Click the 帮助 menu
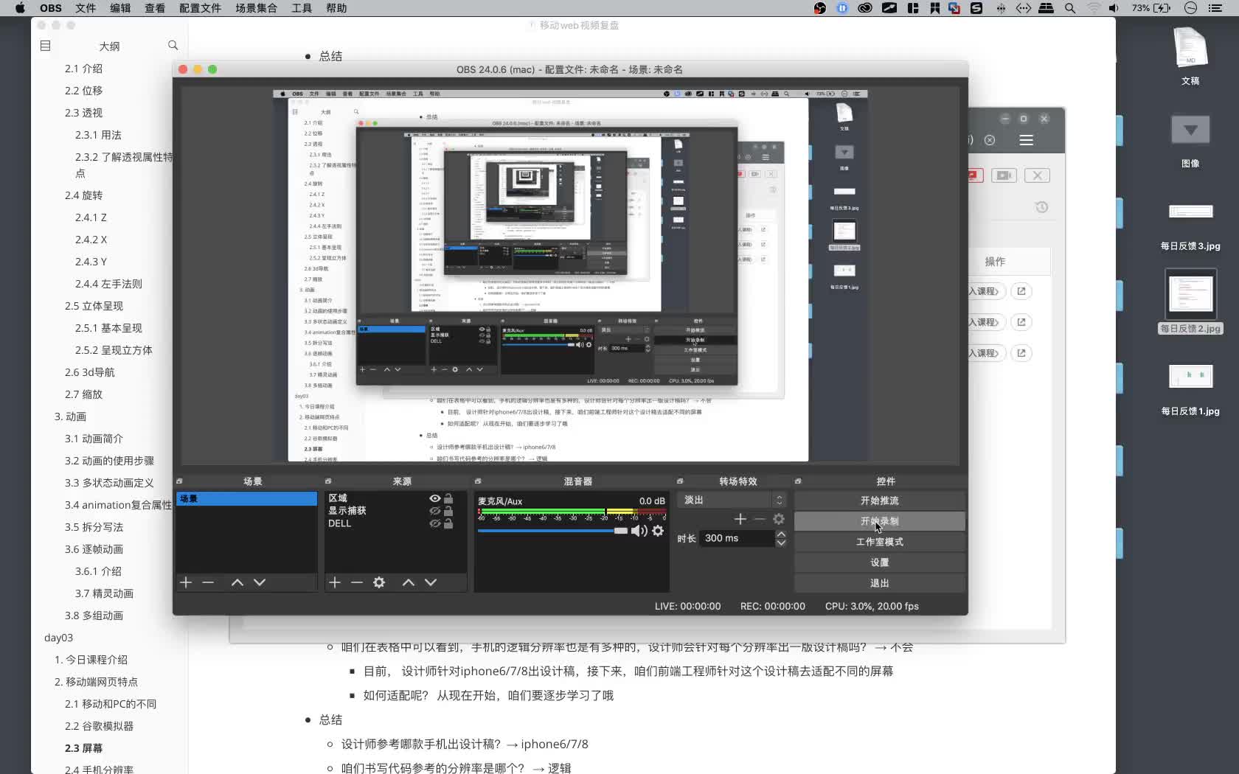 coord(336,8)
